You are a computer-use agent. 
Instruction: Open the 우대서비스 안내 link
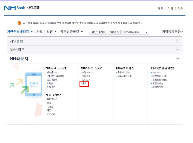pyautogui.click(x=125, y=76)
